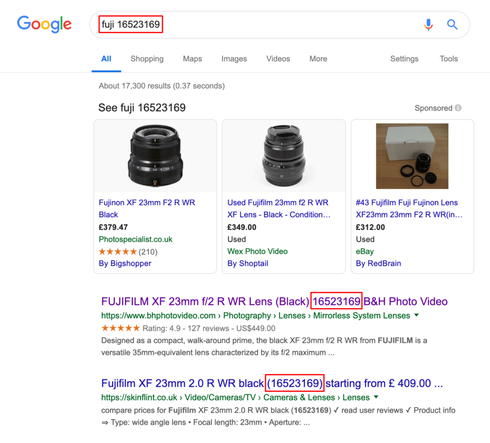Expand the skinflint.co.uk breadcrumb dropdown arrow
This screenshot has height=443, width=490.
[376, 397]
